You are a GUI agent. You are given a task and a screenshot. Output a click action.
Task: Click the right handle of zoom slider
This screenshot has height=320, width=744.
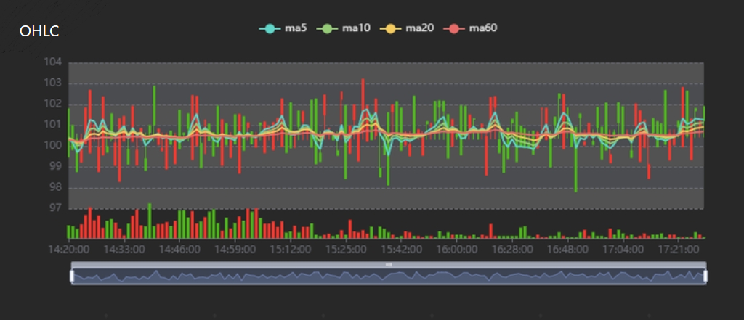tap(705, 276)
